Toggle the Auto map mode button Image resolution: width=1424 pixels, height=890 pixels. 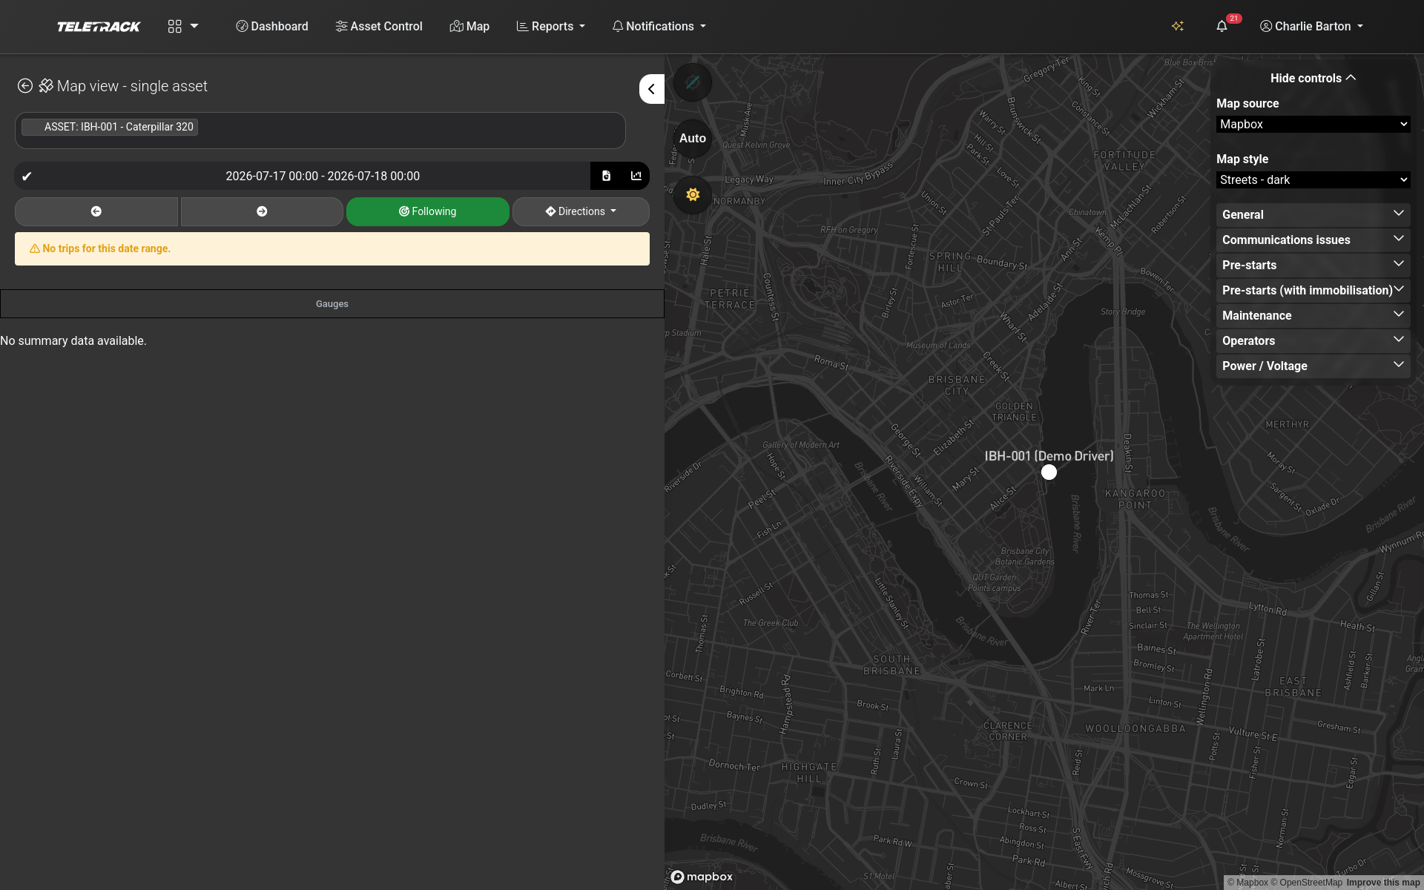click(x=693, y=139)
